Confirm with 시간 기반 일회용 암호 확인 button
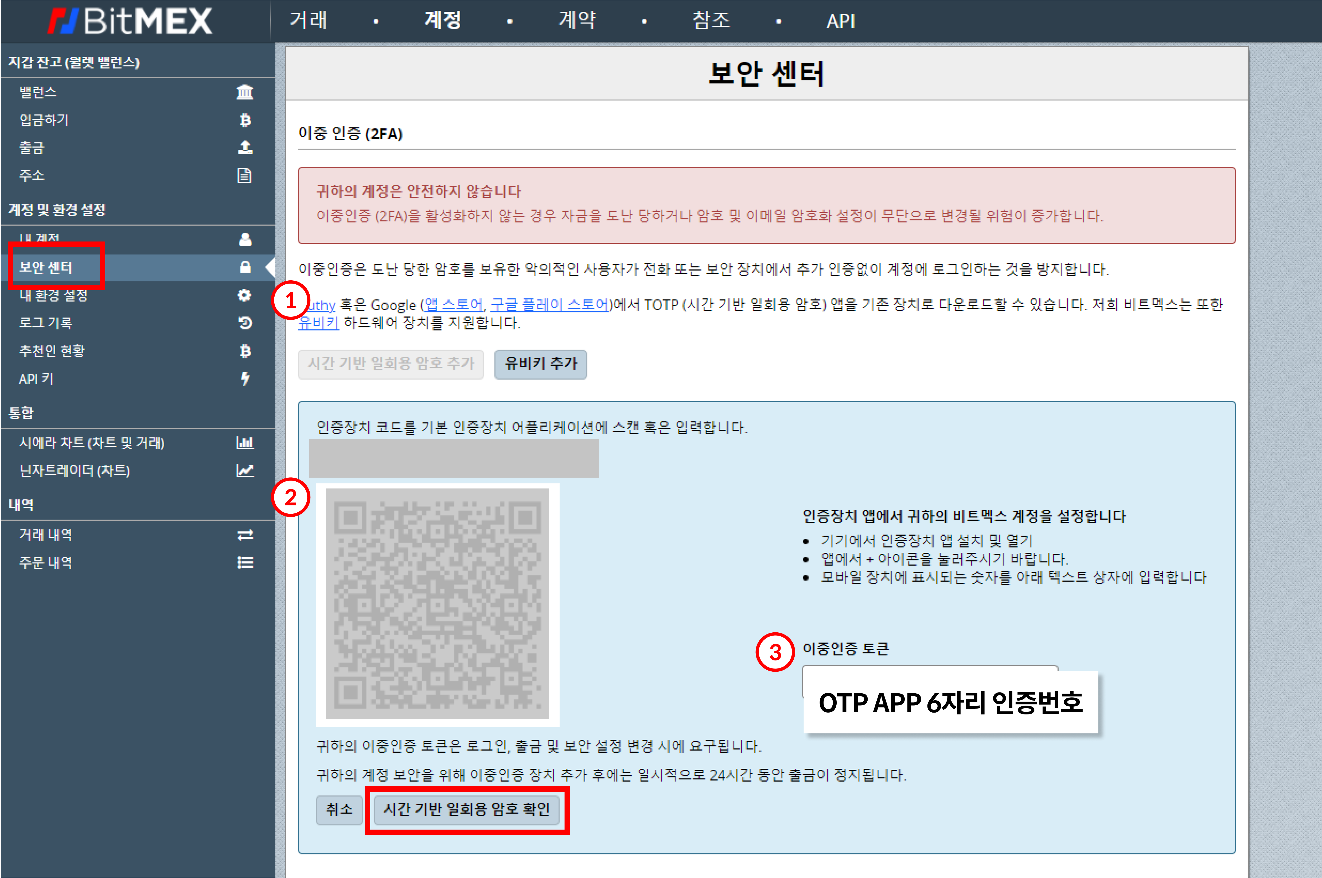 click(x=466, y=809)
